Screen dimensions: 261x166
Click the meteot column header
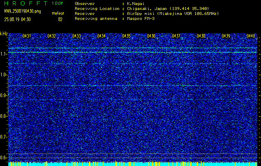(58, 13)
